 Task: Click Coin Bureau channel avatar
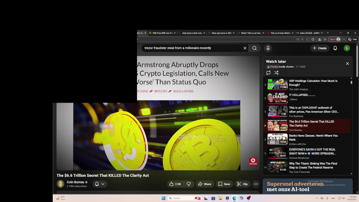point(60,184)
